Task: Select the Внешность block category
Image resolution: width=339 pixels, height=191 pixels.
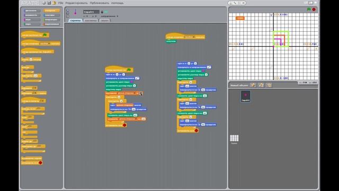Action: (32, 15)
